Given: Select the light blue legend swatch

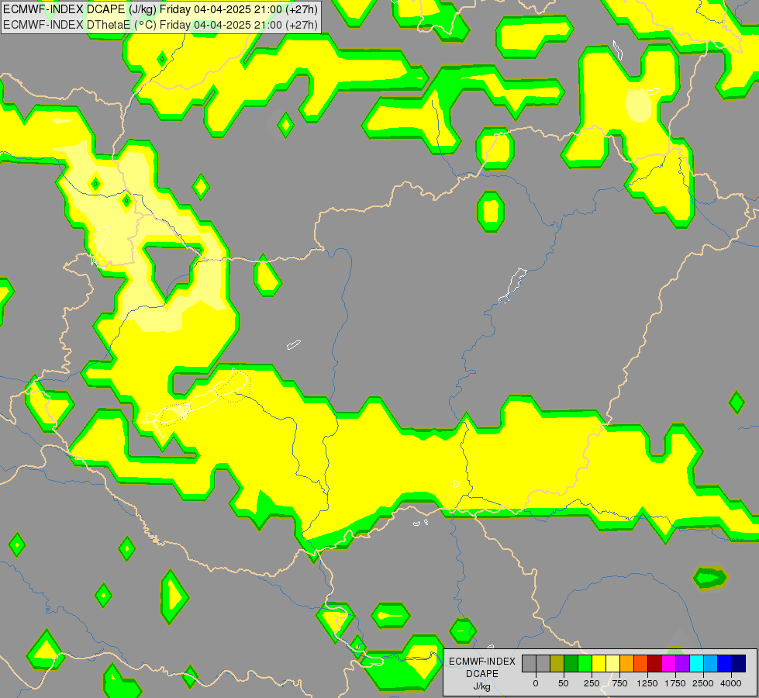Looking at the screenshot, I should pos(711,663).
